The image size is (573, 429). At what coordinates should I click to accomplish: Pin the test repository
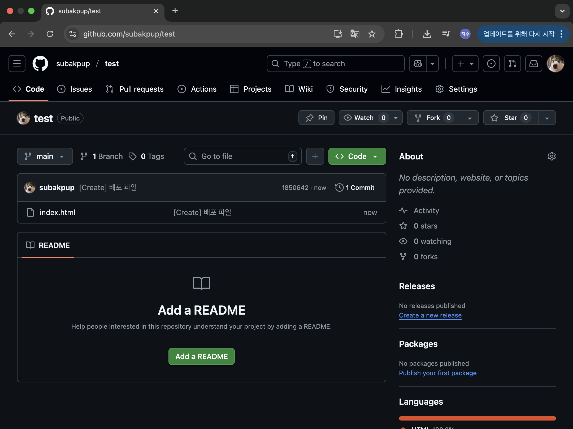(x=316, y=118)
